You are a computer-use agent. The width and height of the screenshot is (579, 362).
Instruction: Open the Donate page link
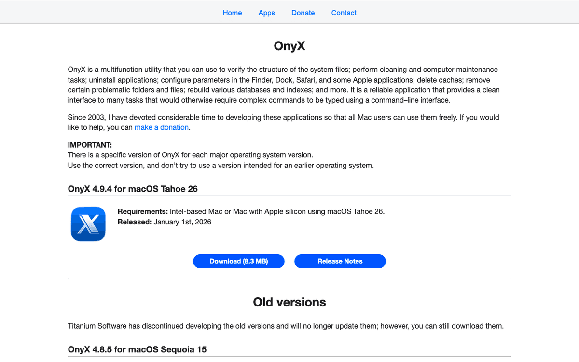(303, 13)
